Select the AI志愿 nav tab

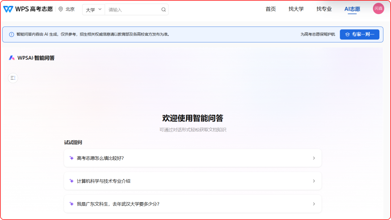coord(352,9)
